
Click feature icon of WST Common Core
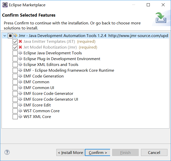[20, 111]
